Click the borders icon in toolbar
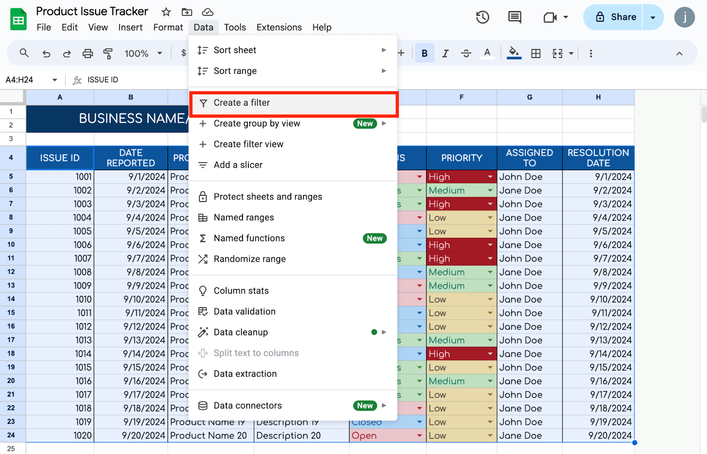707x454 pixels. coord(536,53)
